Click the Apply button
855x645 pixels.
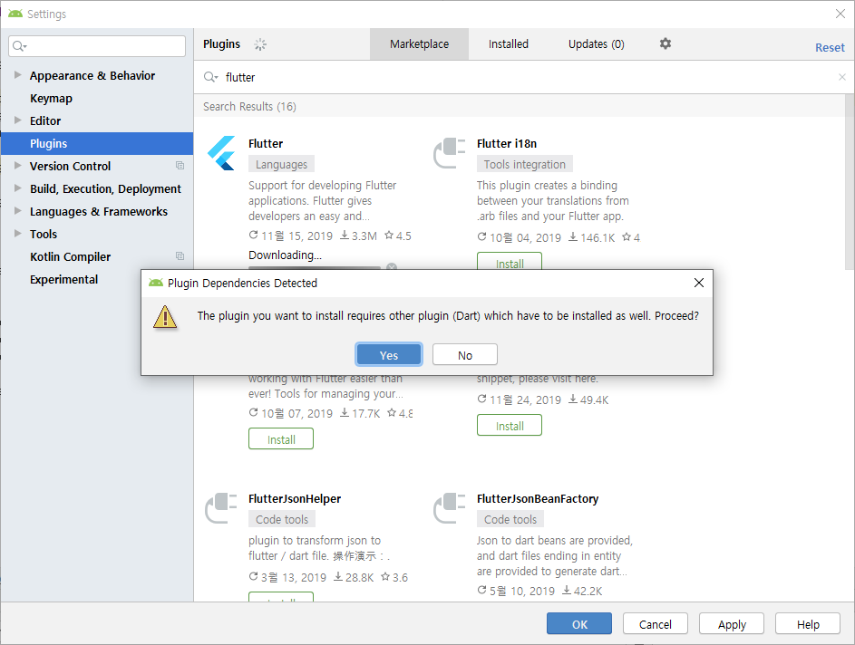pos(732,624)
